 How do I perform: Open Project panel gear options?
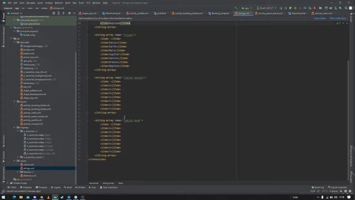[69, 13]
